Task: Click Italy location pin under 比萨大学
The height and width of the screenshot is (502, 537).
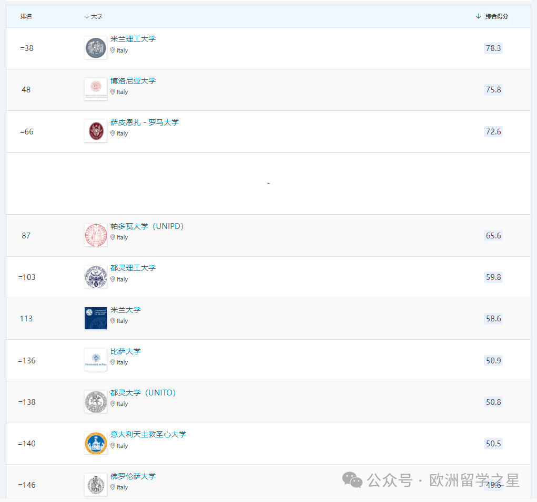Action: (x=113, y=362)
